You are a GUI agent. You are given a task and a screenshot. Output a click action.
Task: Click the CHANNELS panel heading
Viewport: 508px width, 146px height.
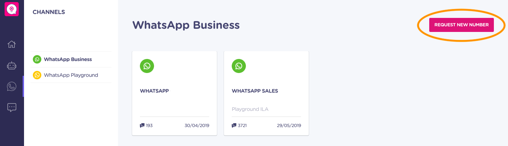tap(49, 12)
